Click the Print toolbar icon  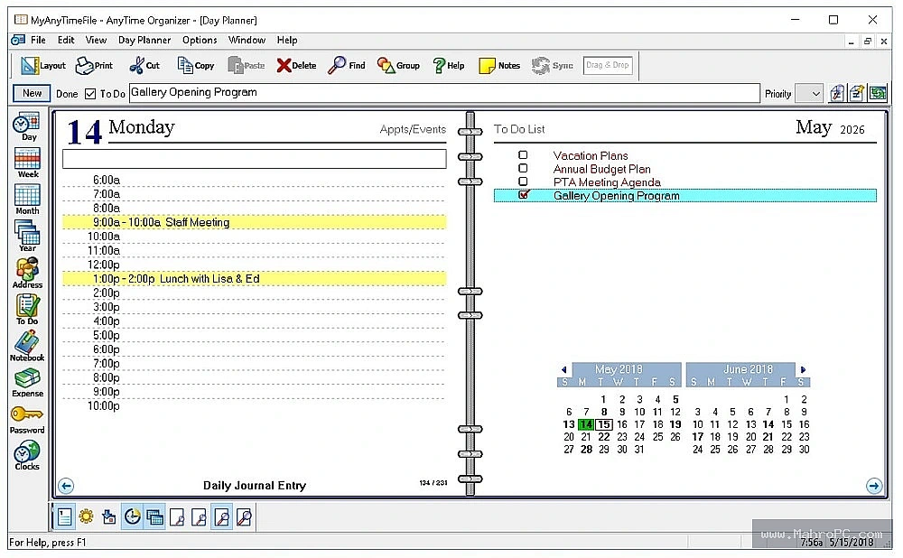(95, 66)
